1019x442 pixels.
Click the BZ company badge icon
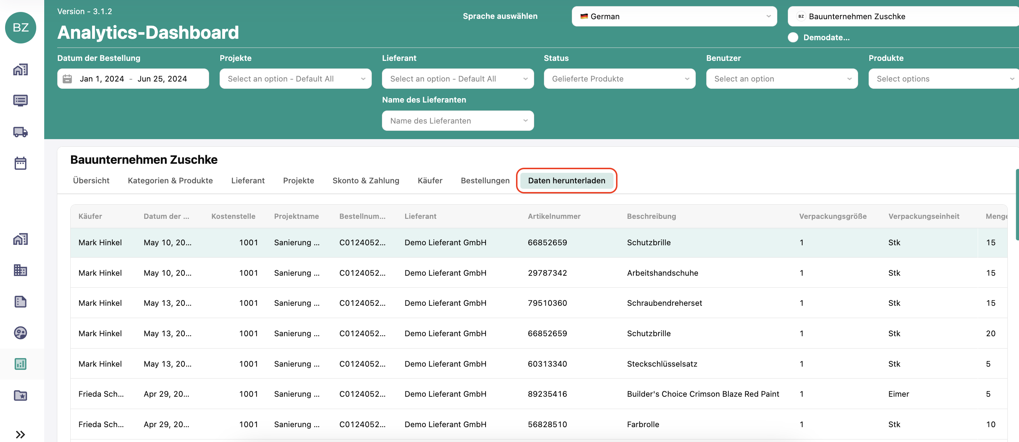click(x=800, y=16)
